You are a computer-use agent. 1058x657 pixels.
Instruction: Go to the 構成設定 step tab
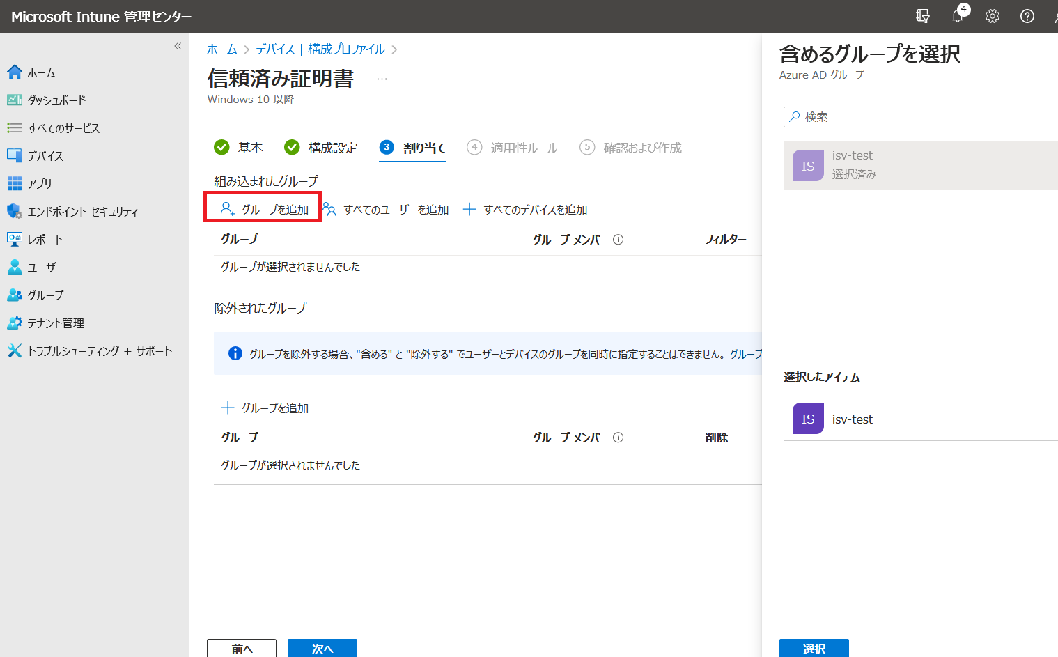(x=321, y=148)
